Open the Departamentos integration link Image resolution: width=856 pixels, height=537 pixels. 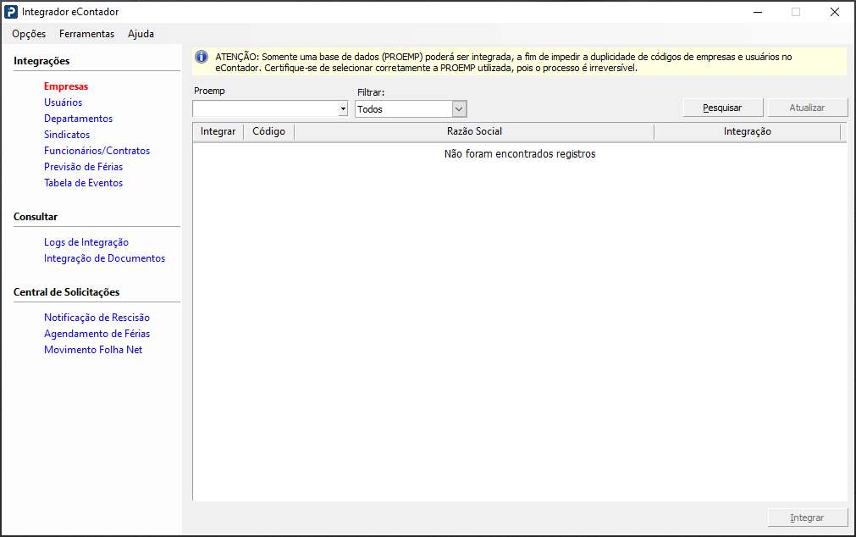point(78,119)
